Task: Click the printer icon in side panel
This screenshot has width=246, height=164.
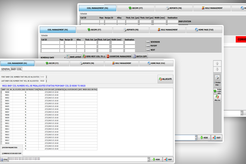Action: (x=217, y=77)
